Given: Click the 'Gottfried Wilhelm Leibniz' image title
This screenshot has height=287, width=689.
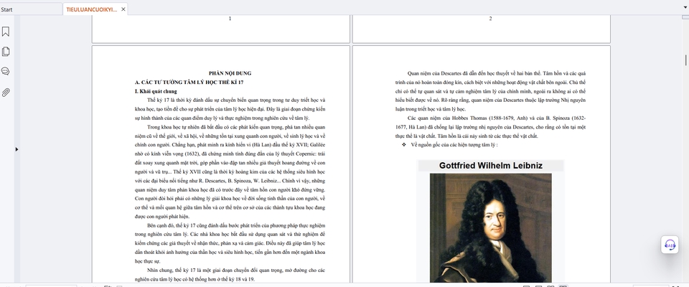Looking at the screenshot, I should point(491,166).
